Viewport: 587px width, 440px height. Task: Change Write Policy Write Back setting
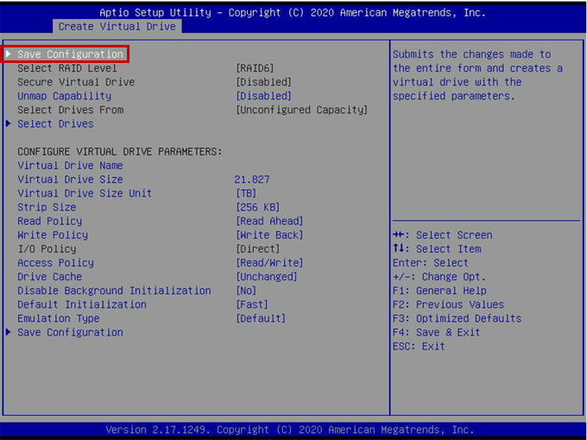click(269, 235)
